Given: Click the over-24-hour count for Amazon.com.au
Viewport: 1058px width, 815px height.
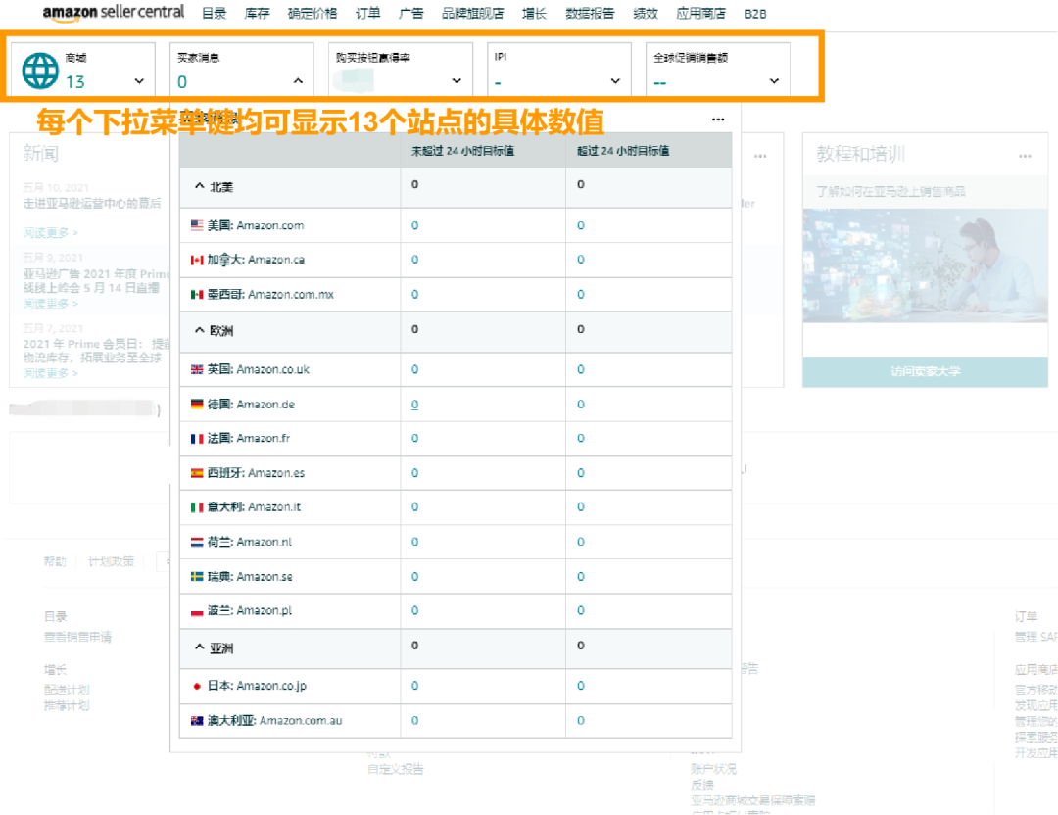Looking at the screenshot, I should coord(580,721).
